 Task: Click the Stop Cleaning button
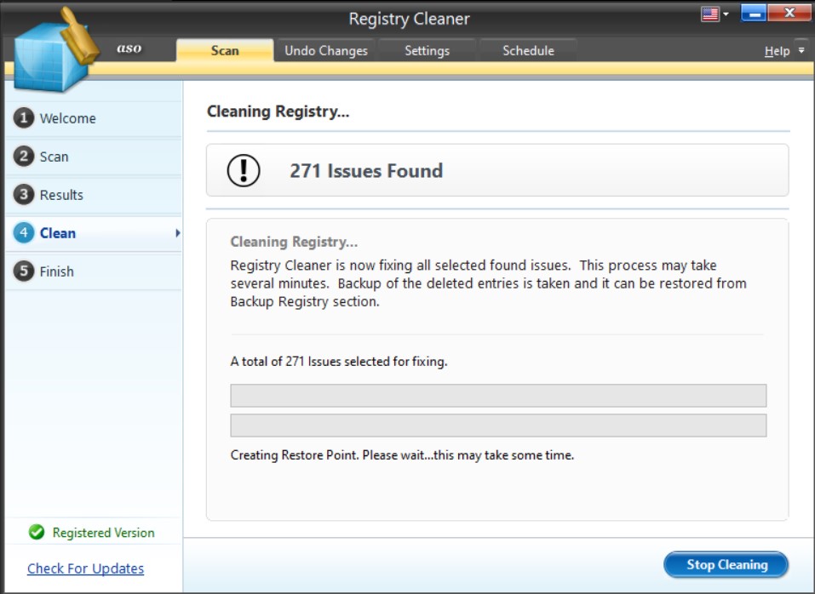[x=724, y=564]
